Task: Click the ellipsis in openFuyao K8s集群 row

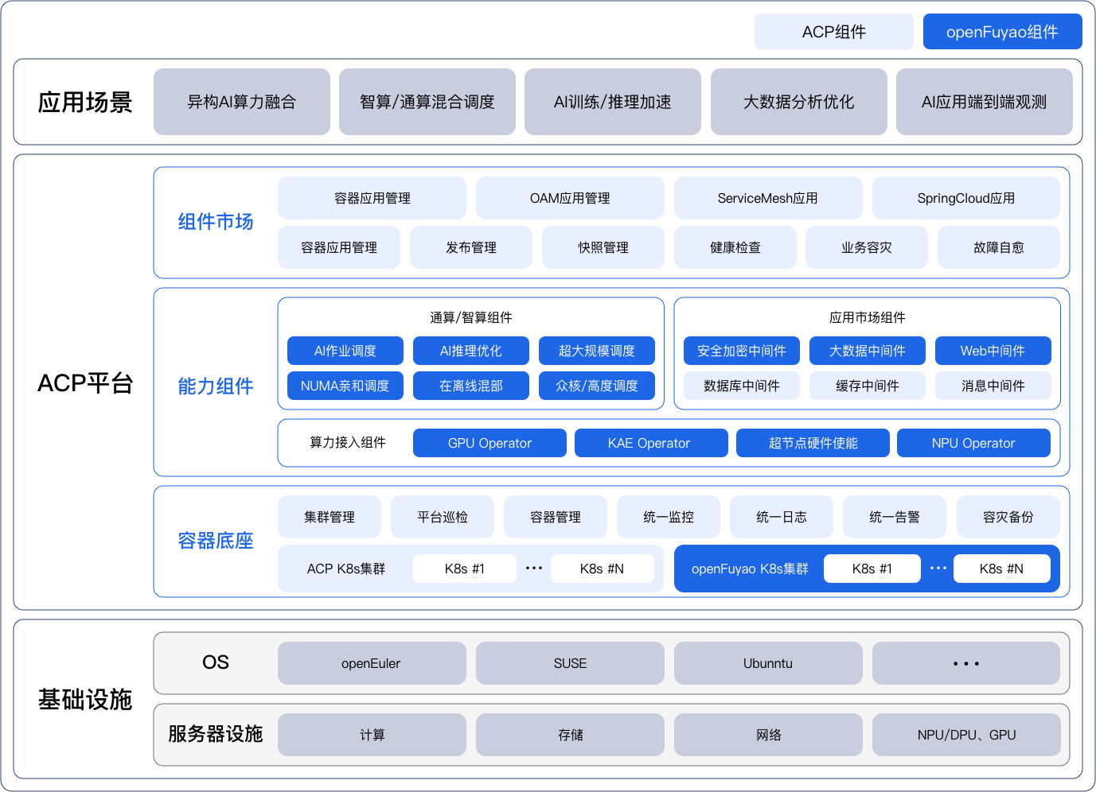Action: pyautogui.click(x=938, y=568)
